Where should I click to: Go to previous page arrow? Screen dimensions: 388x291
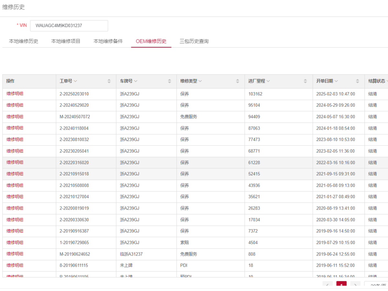coord(328,285)
